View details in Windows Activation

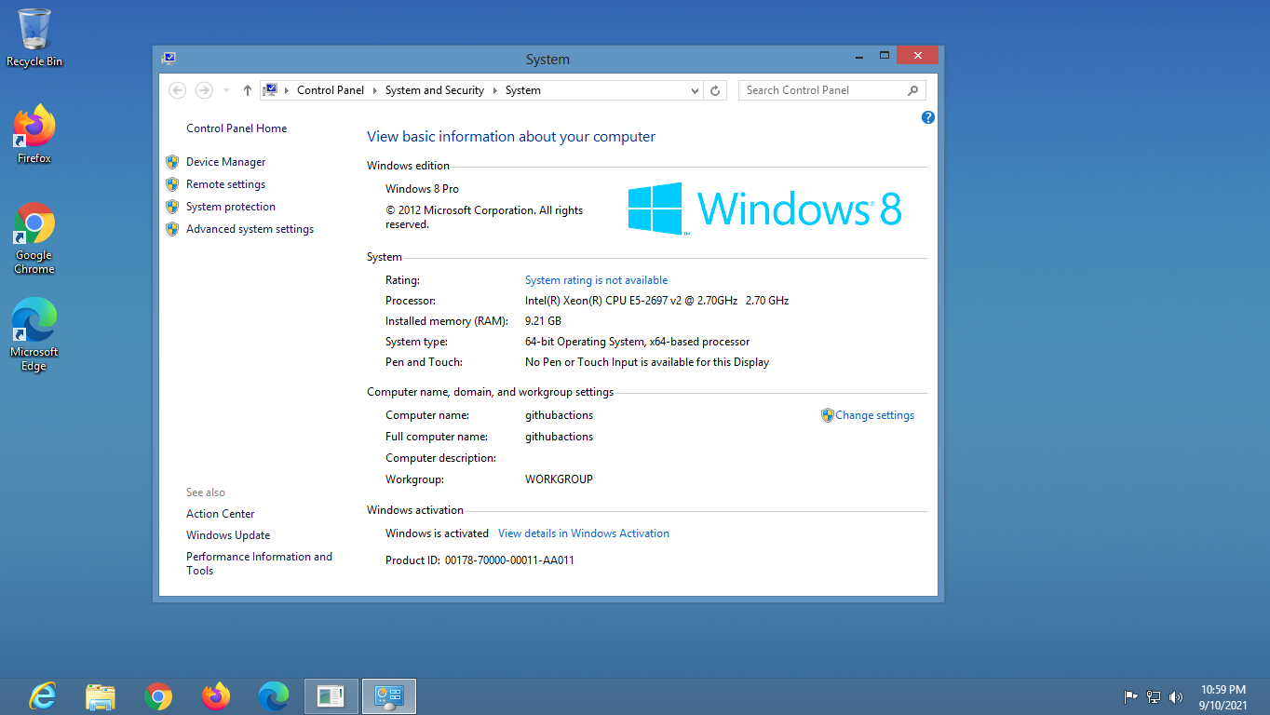click(x=584, y=533)
